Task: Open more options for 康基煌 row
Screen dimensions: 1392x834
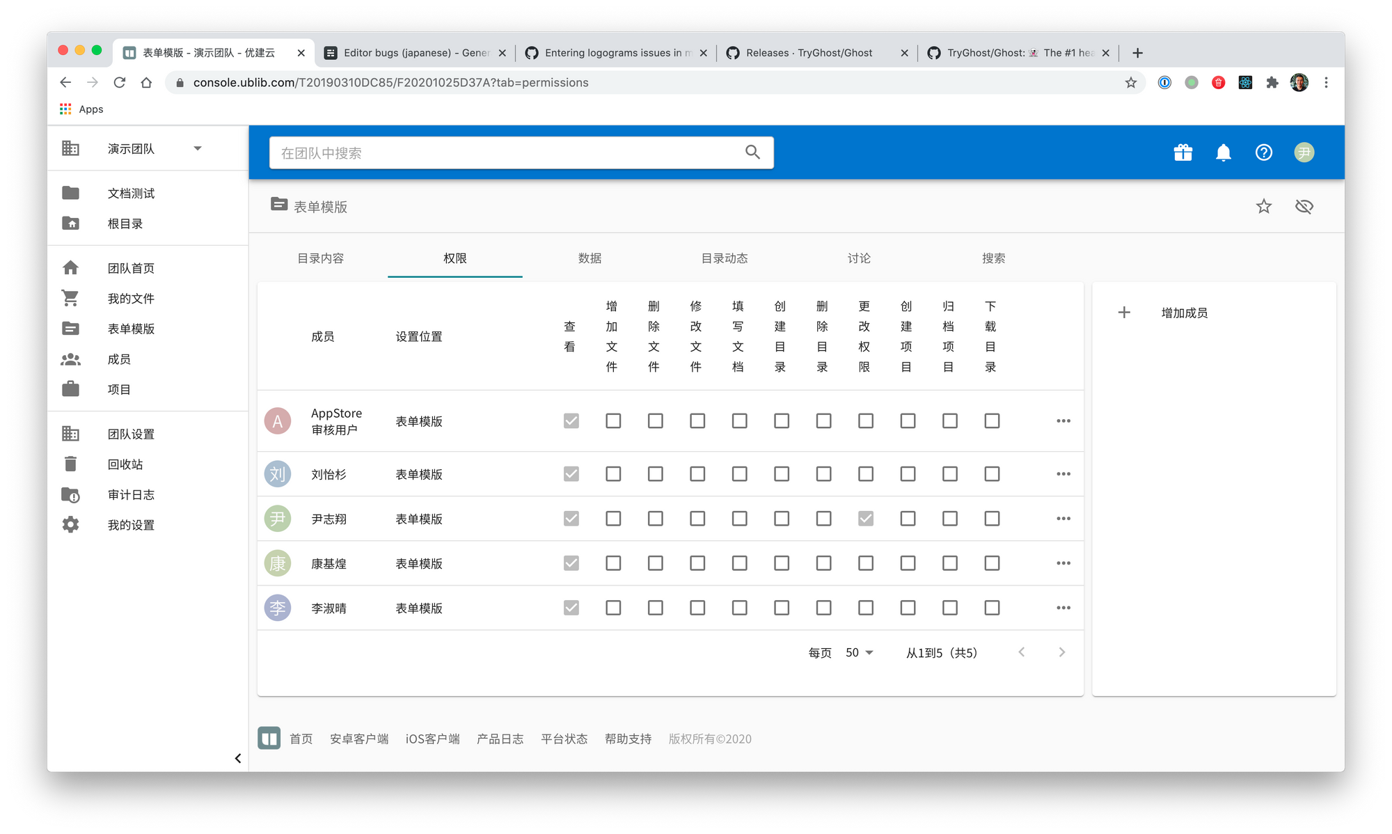Action: (1063, 563)
